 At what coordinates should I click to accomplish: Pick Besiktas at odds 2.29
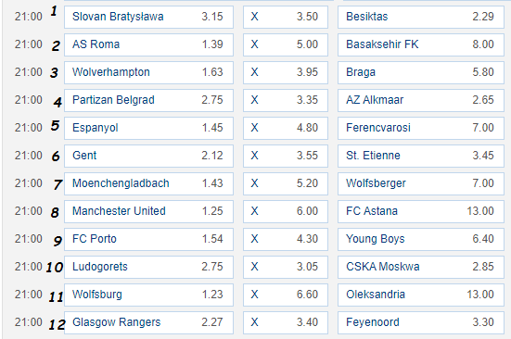(421, 17)
